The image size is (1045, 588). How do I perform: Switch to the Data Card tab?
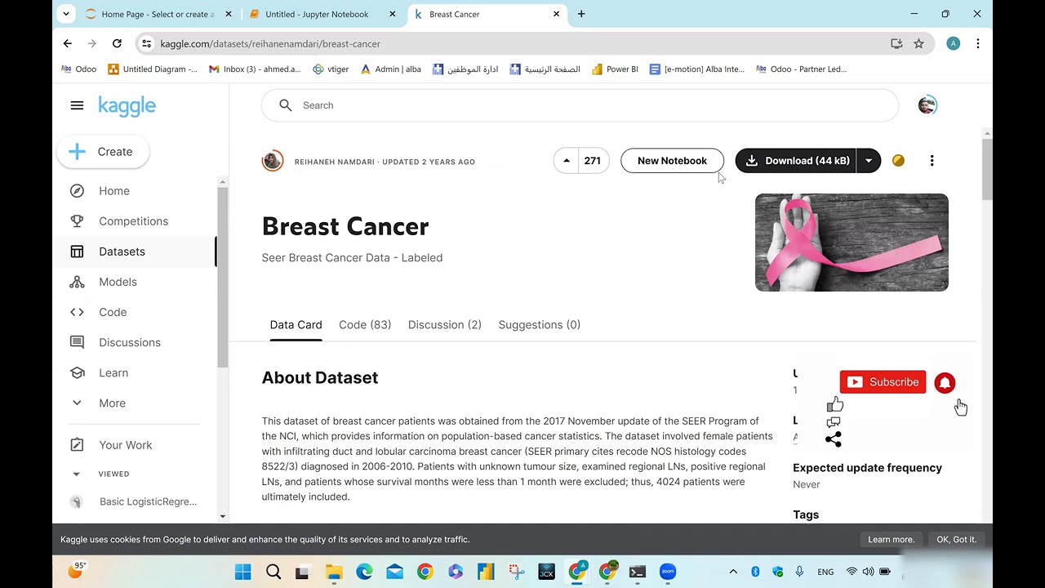pyautogui.click(x=296, y=325)
